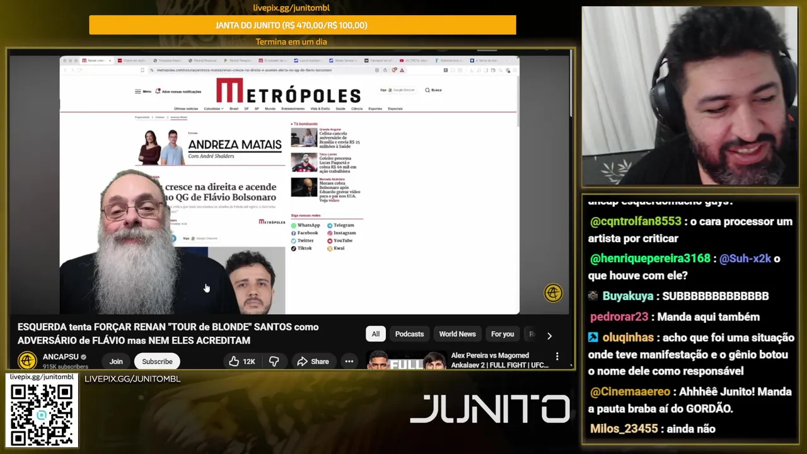Like the video with 12K likes
Screen dimensions: 807x454
[242, 361]
